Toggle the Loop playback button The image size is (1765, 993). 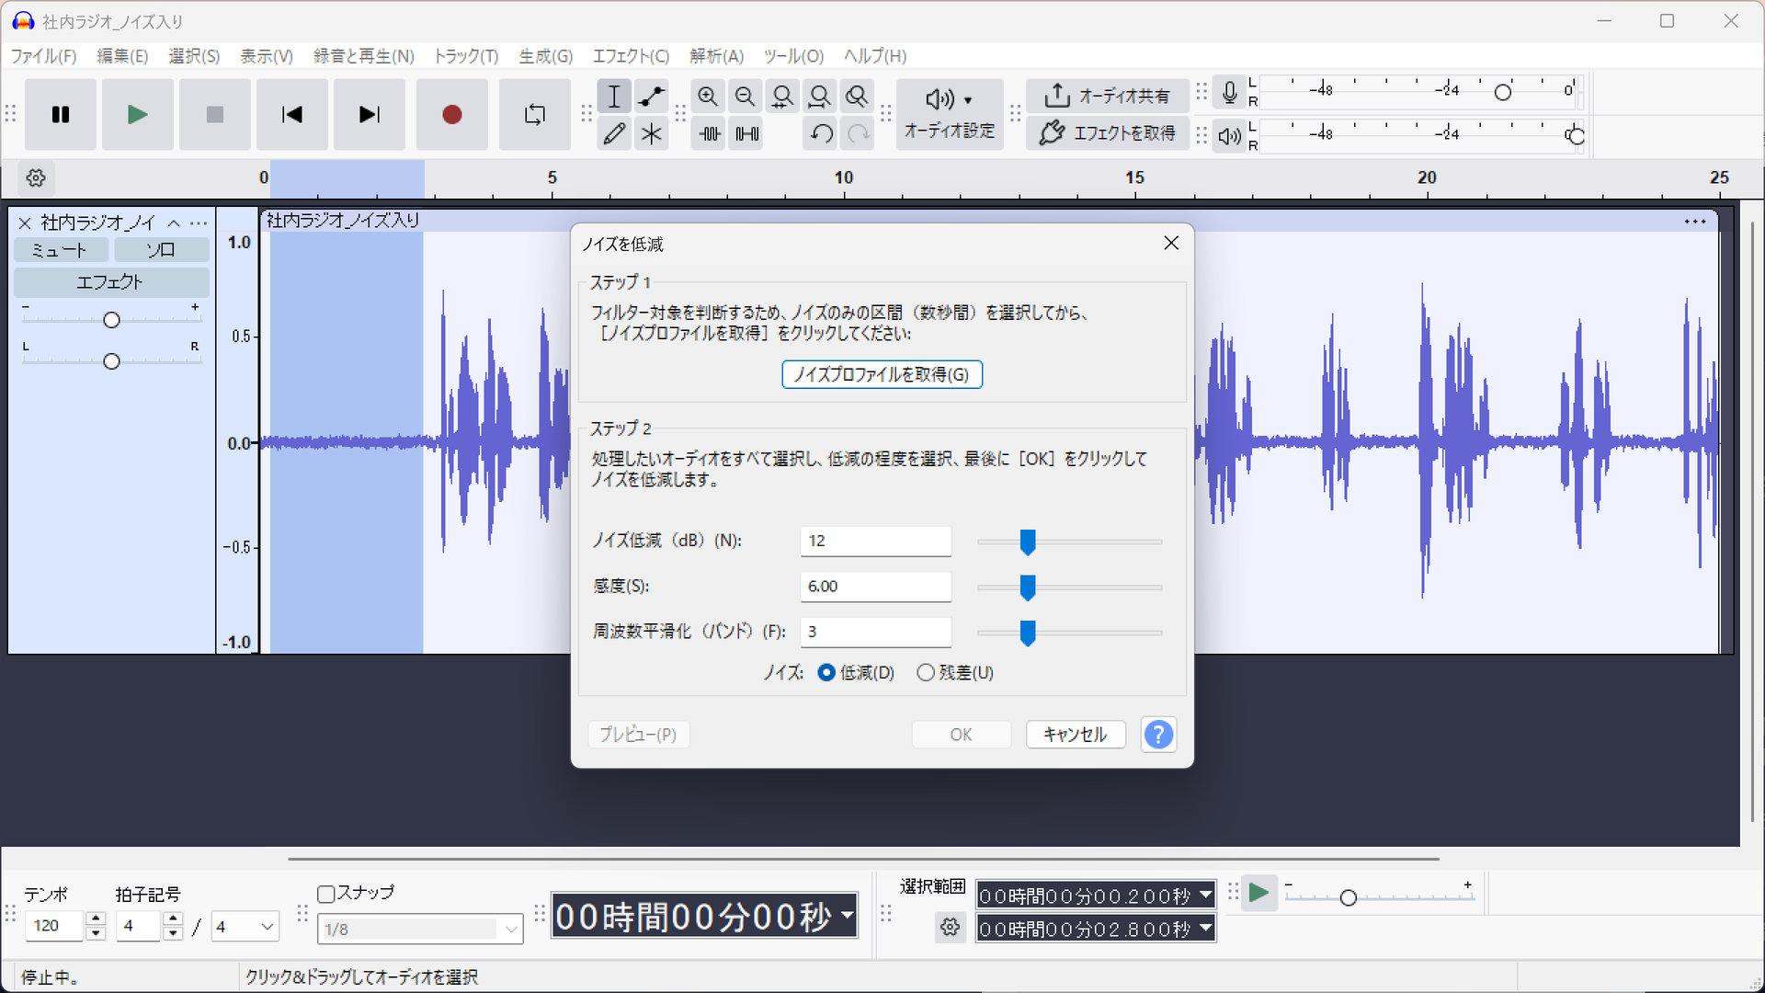[x=534, y=115]
